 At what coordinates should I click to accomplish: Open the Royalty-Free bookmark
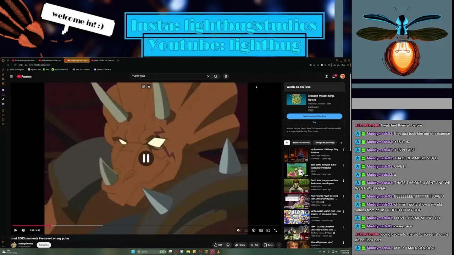pos(61,69)
